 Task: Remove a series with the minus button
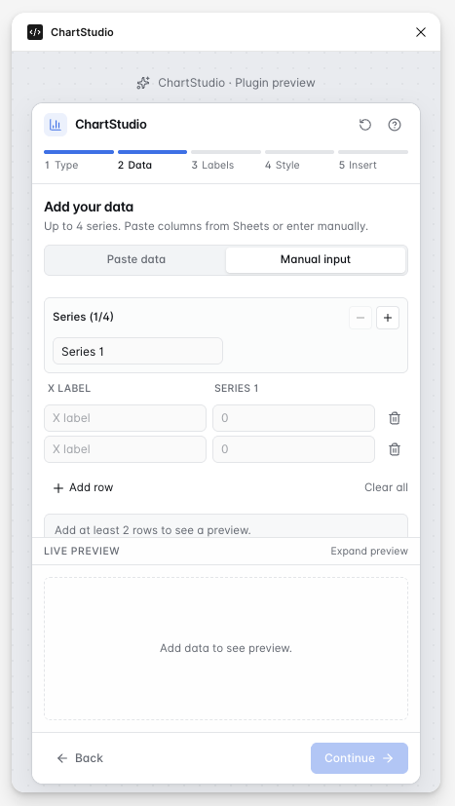tap(360, 318)
